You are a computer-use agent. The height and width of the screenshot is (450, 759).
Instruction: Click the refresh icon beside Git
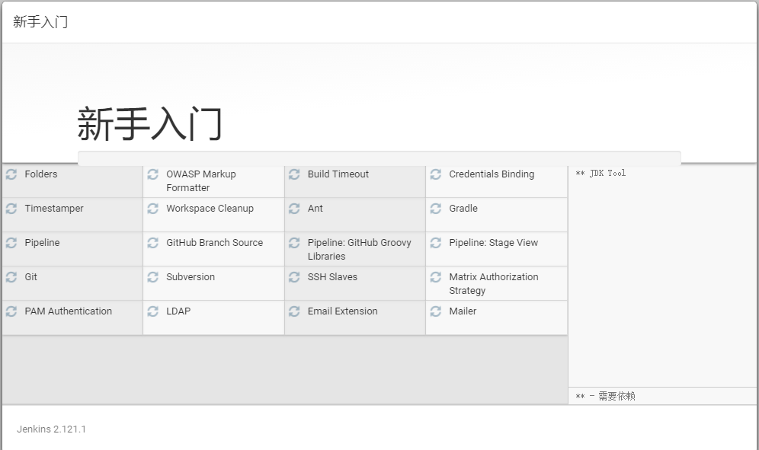coord(11,277)
